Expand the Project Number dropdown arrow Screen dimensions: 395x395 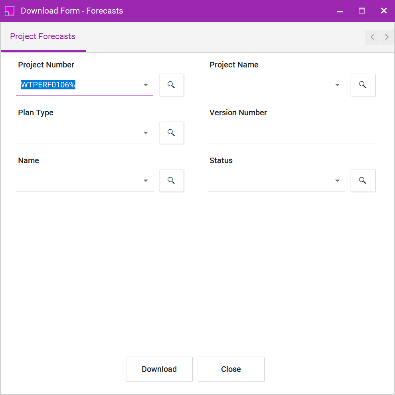[146, 85]
